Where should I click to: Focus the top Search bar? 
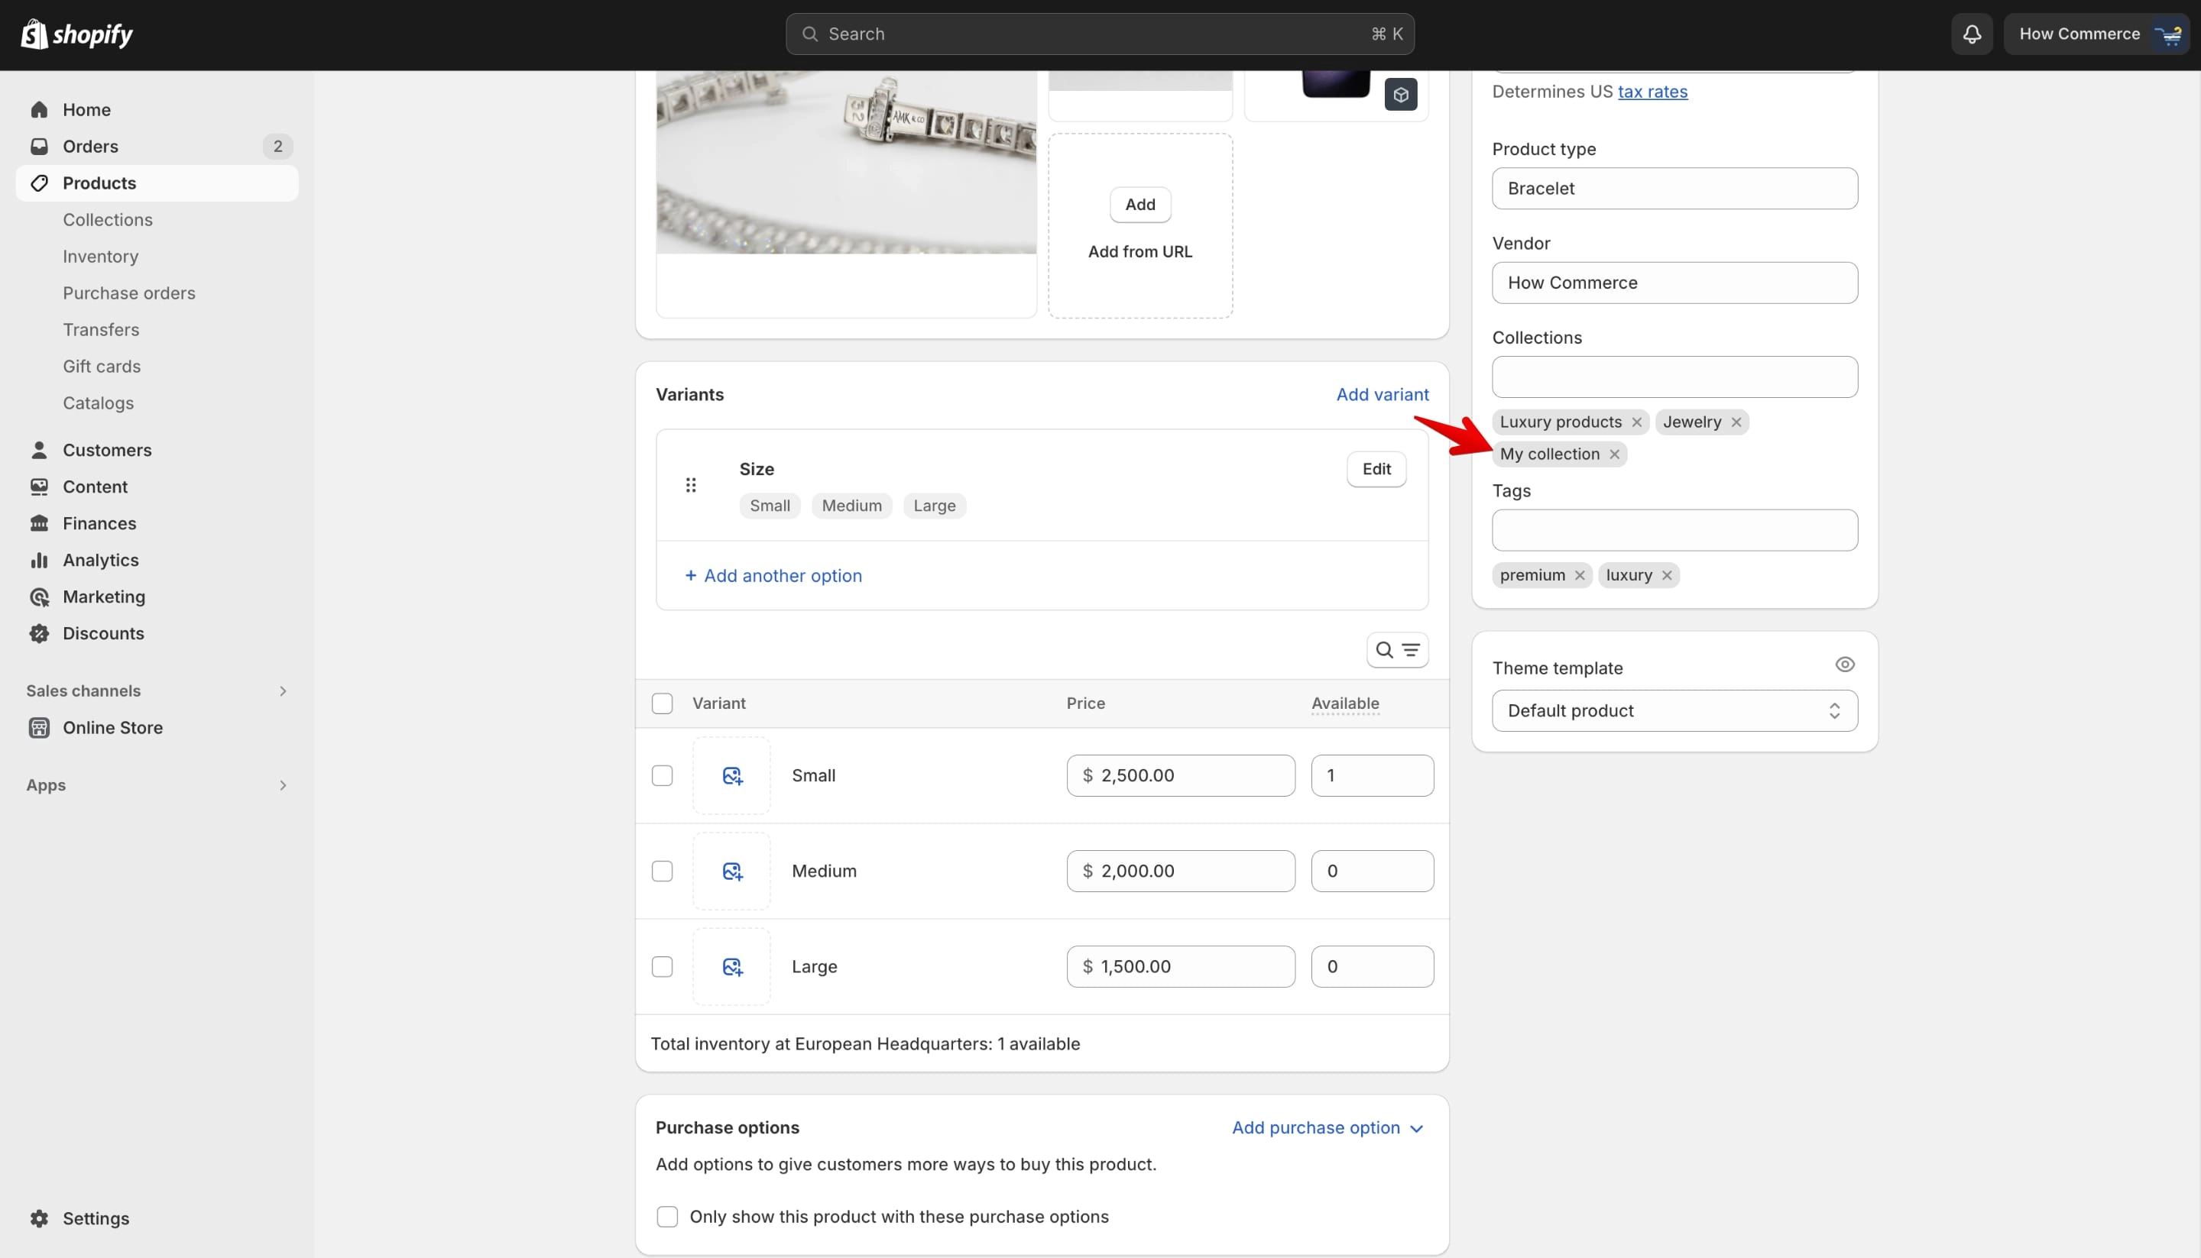(x=1100, y=34)
